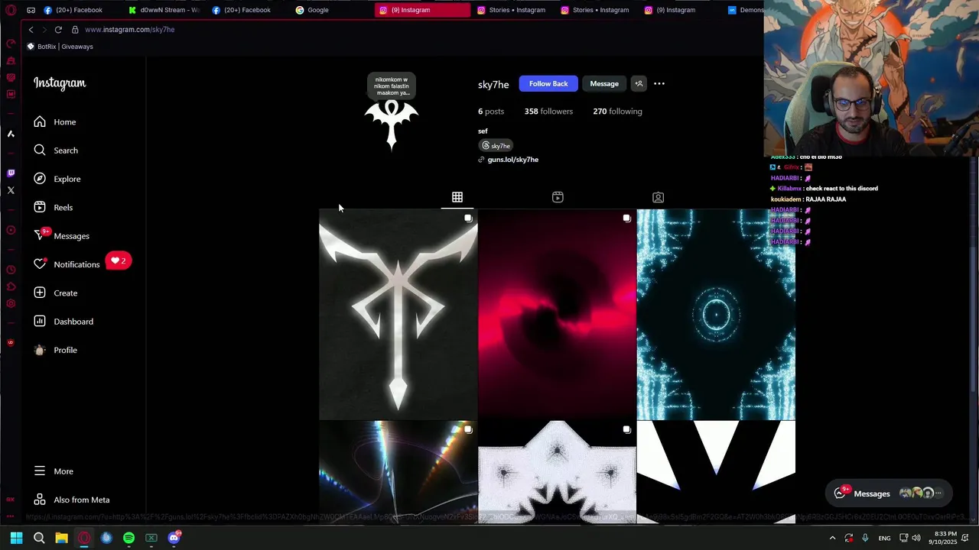Viewport: 979px width, 550px height.
Task: Open Notifications from the sidebar
Action: 67,264
